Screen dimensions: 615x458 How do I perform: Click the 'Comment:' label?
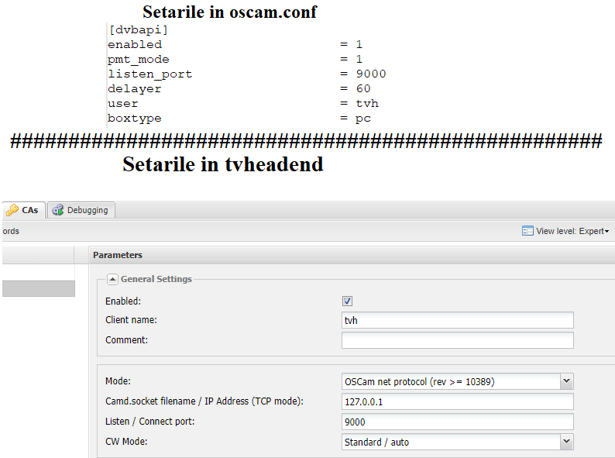coord(127,340)
